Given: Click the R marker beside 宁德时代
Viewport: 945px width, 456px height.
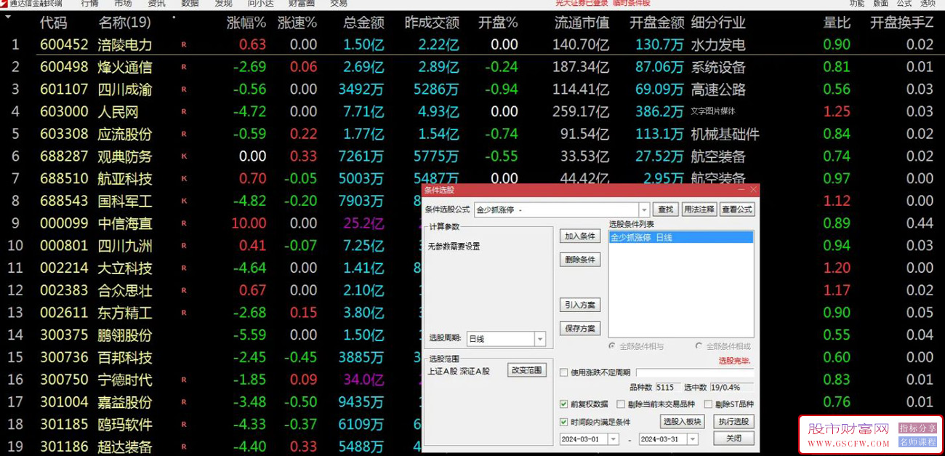Looking at the screenshot, I should [x=184, y=380].
